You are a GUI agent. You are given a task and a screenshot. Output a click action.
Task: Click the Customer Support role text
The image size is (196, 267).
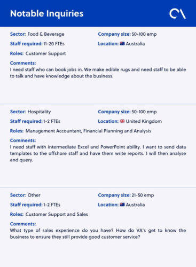(45, 53)
